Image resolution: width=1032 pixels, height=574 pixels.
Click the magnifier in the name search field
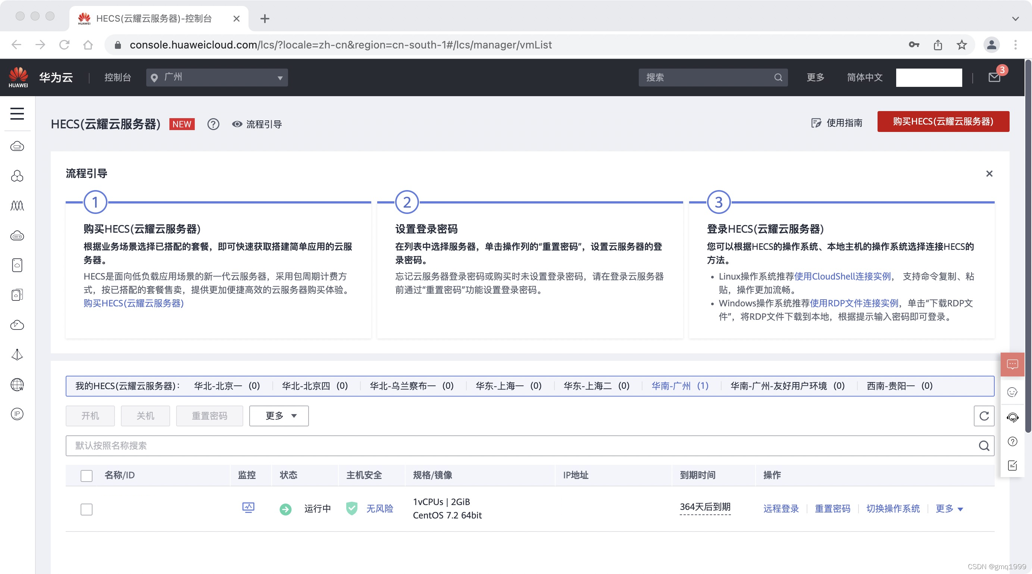click(x=983, y=445)
